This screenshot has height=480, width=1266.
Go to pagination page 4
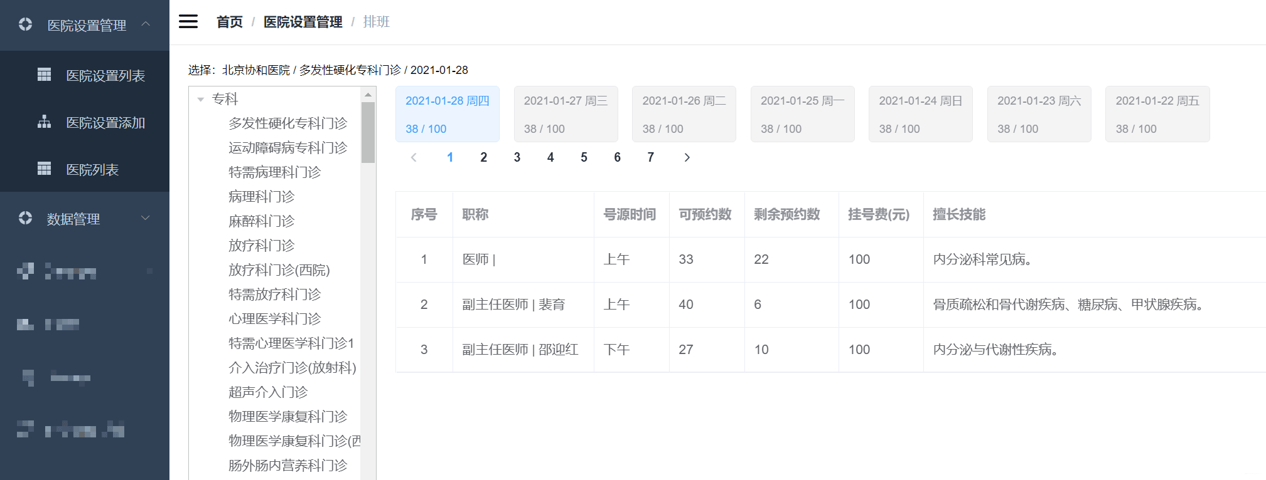550,157
